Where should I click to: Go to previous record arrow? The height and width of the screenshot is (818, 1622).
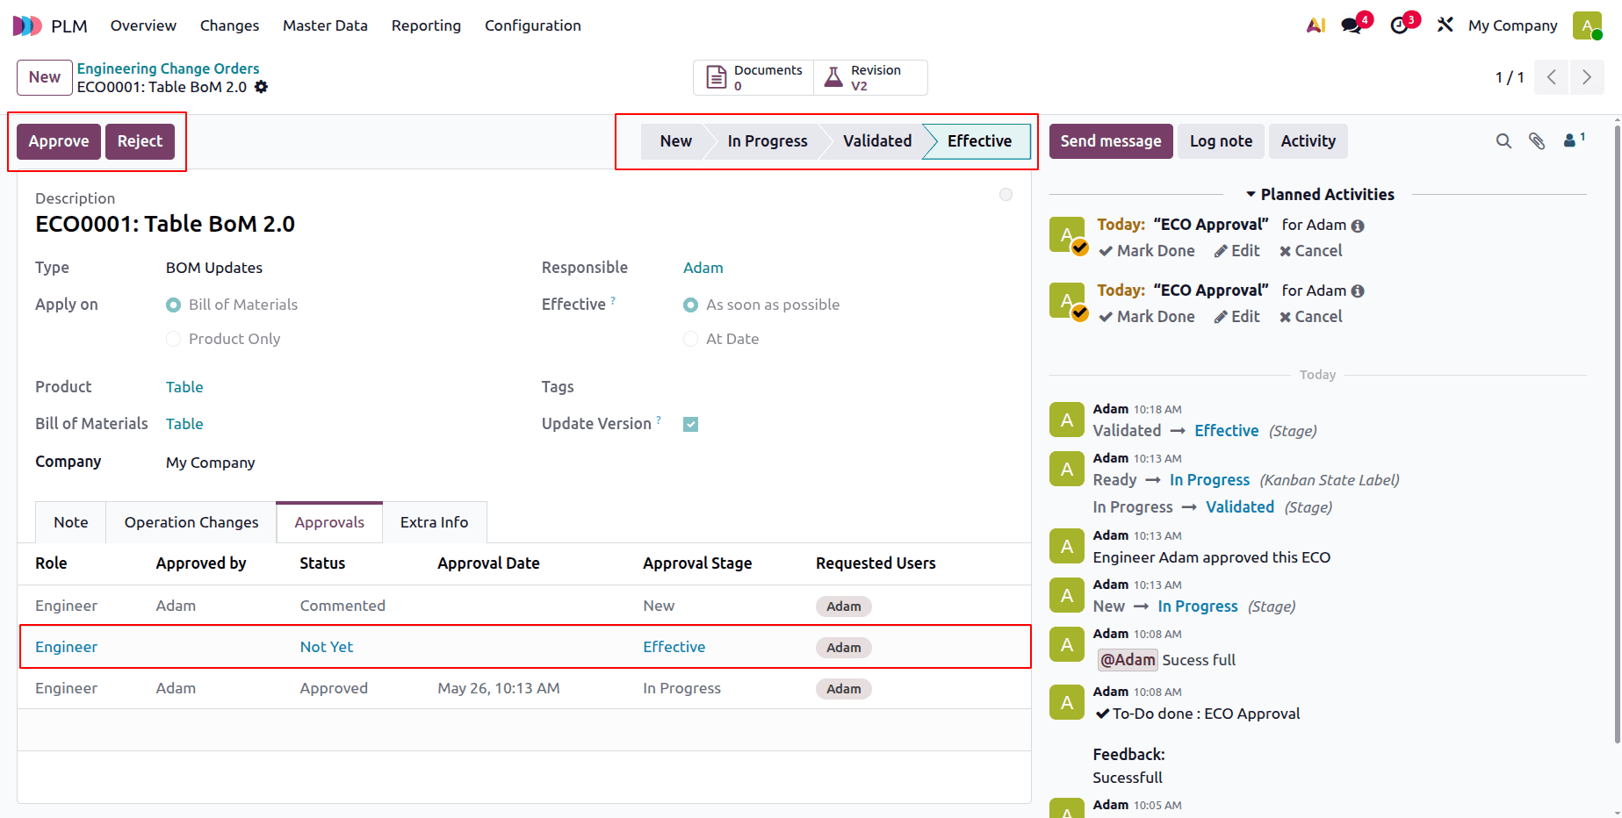(x=1552, y=77)
